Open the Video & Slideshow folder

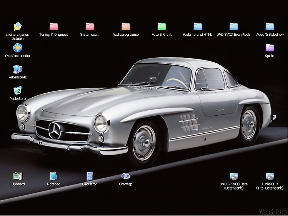point(270,27)
